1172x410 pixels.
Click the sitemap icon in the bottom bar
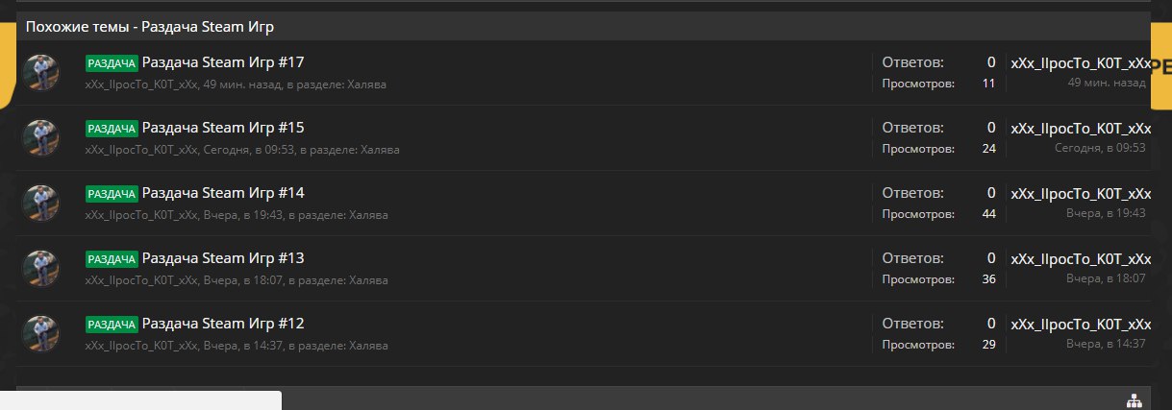(x=1134, y=399)
